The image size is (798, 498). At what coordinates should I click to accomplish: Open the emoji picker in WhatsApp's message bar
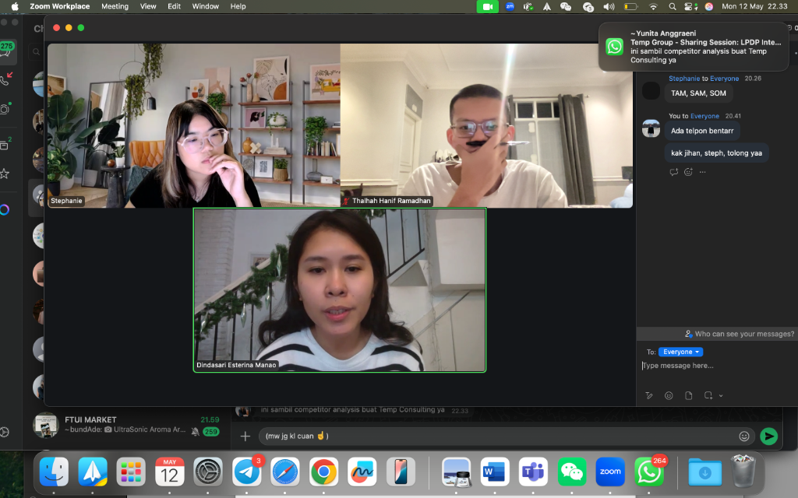click(x=744, y=437)
